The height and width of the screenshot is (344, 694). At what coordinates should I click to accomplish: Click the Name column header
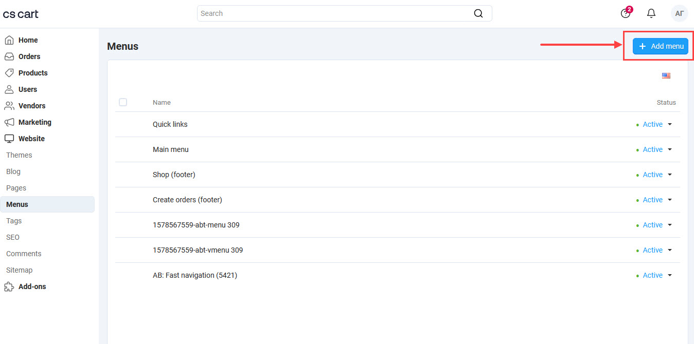162,102
